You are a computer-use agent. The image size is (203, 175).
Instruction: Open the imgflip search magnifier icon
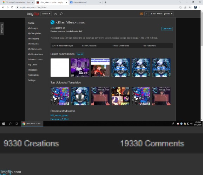coord(61,14)
